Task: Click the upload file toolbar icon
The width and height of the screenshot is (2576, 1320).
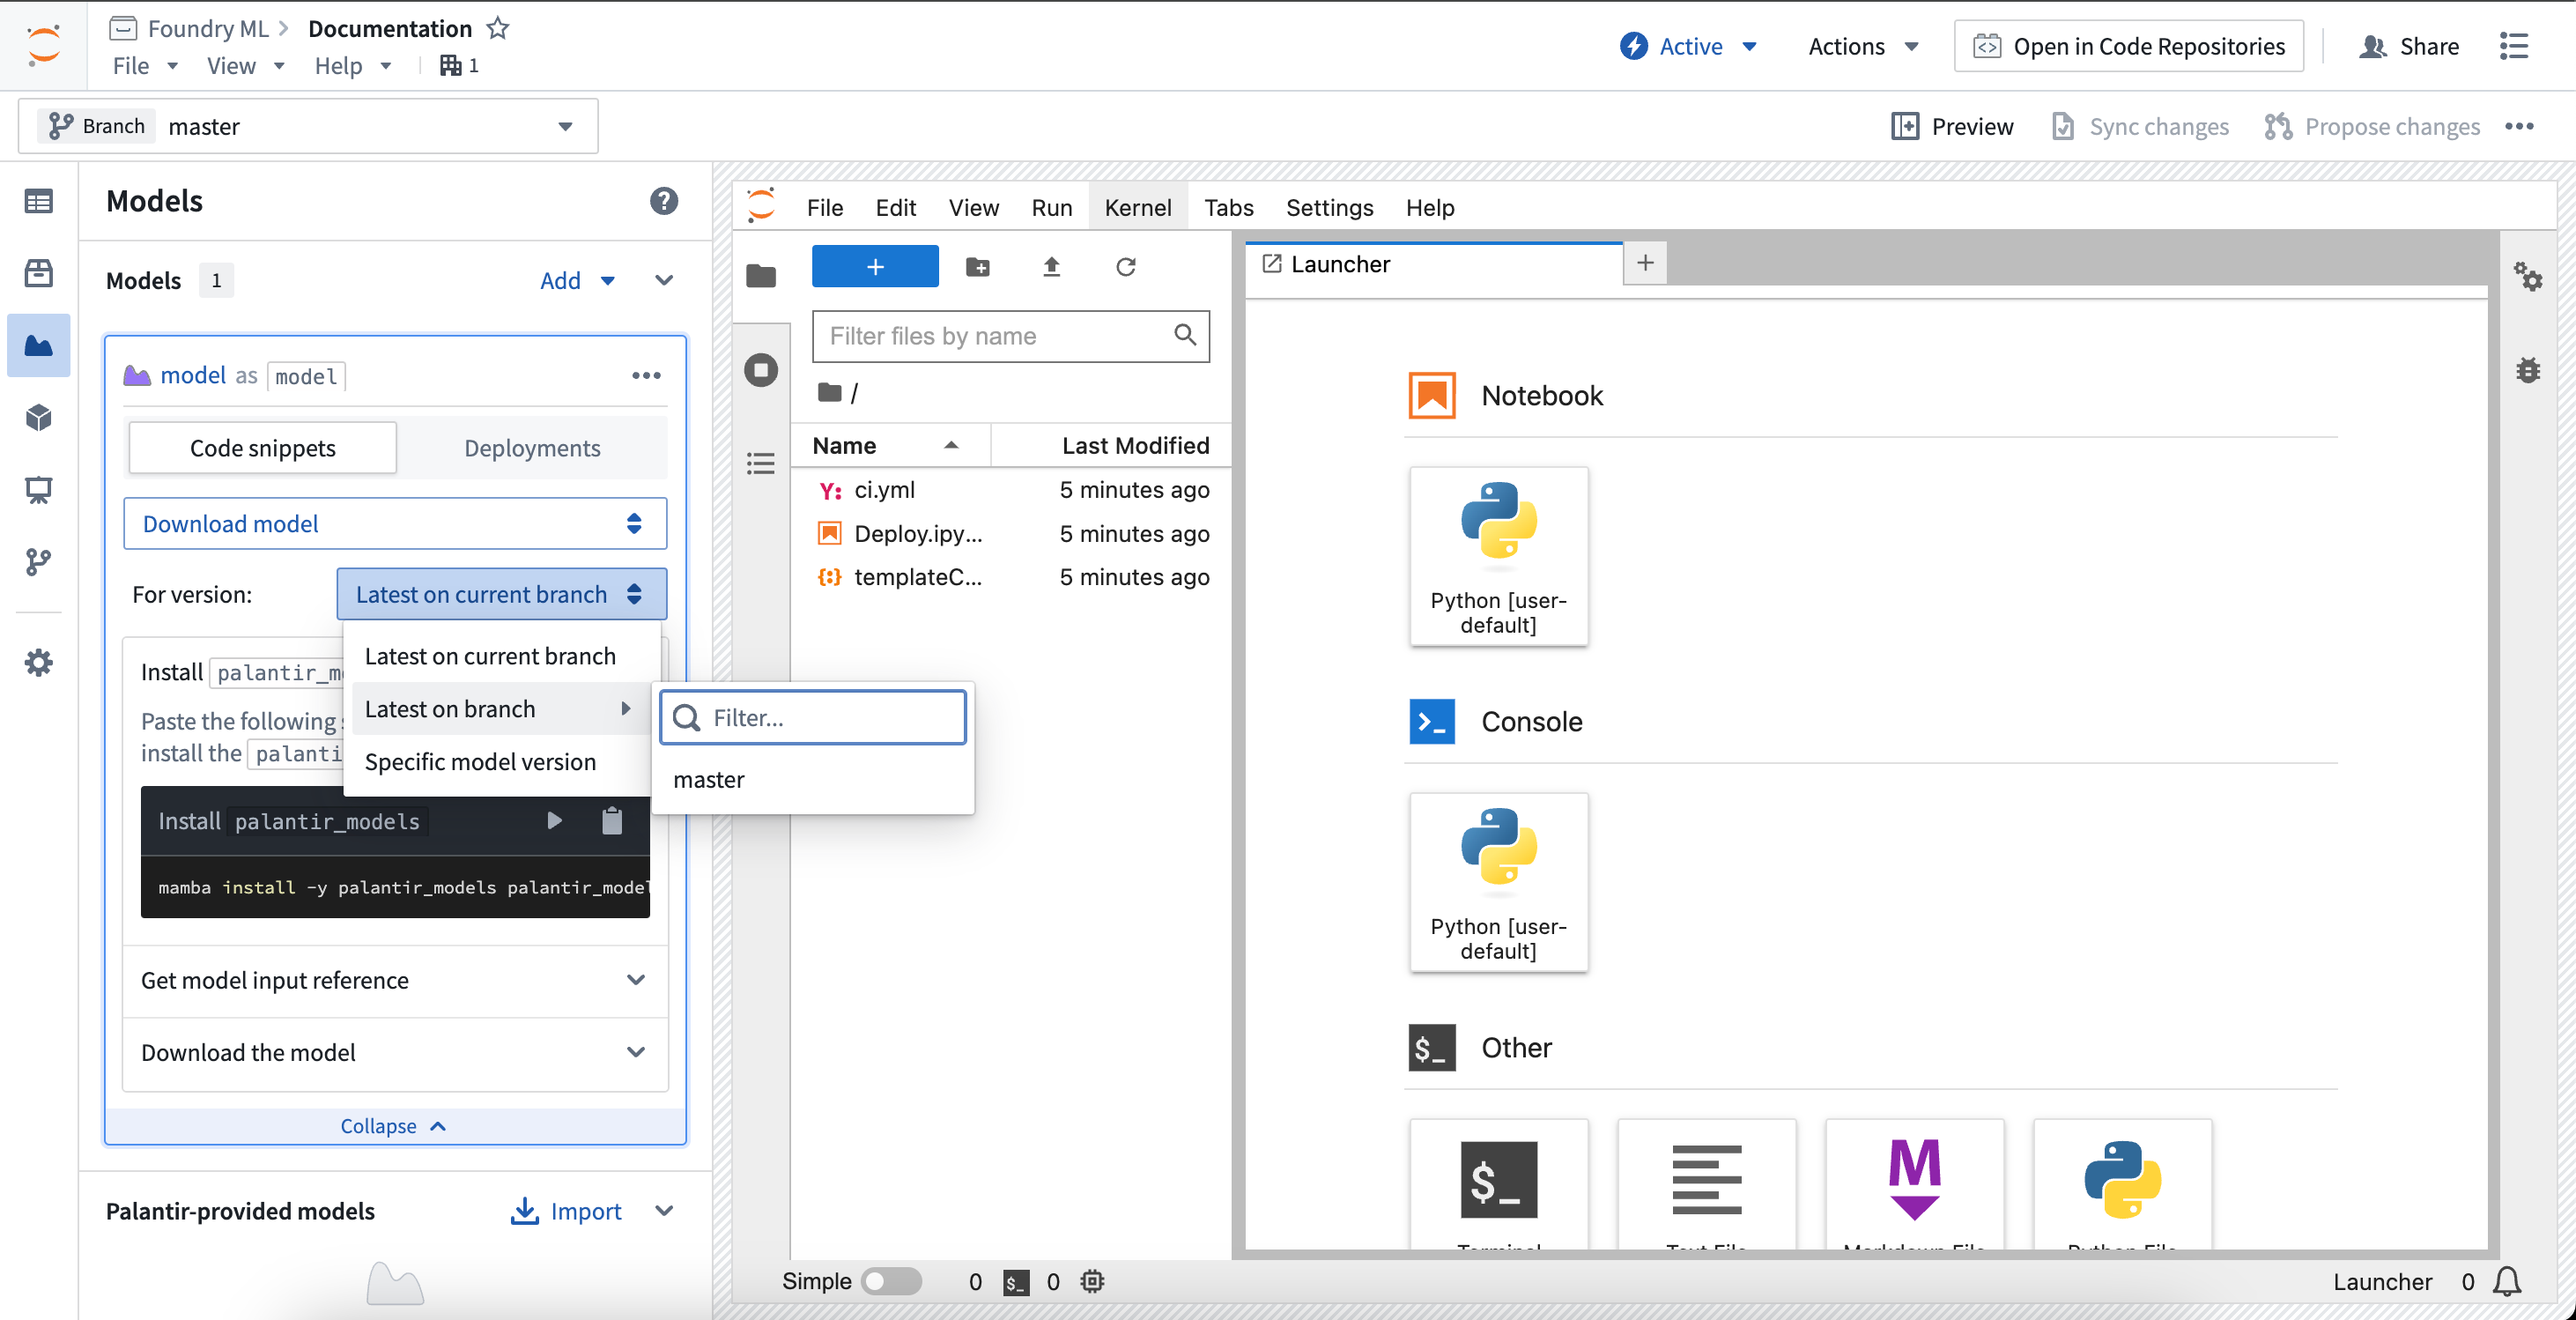Action: pyautogui.click(x=1052, y=266)
